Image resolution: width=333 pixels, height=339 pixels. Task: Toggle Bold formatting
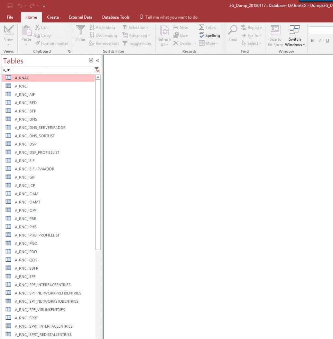tap(312, 41)
